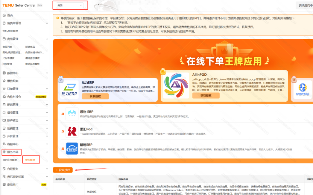313x195 pixels.
Task: Expand the 订单管理 menu chevron
Action: coord(47,89)
